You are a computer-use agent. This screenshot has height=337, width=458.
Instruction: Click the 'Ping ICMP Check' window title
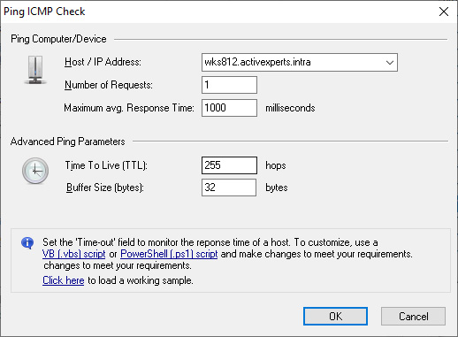44,11
